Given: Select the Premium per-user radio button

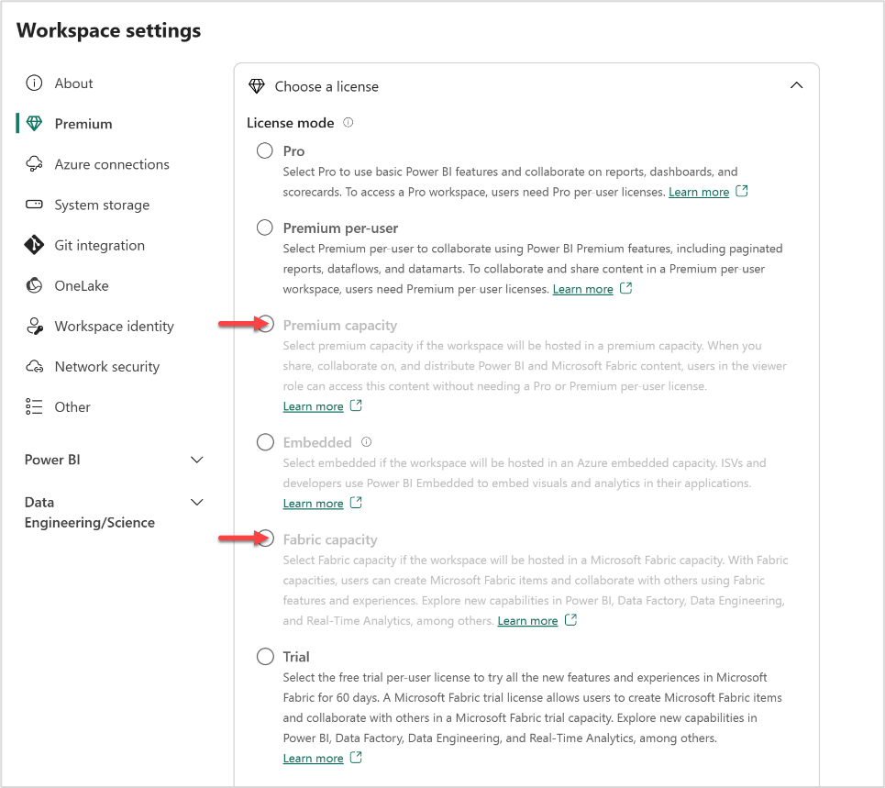Looking at the screenshot, I should [265, 228].
